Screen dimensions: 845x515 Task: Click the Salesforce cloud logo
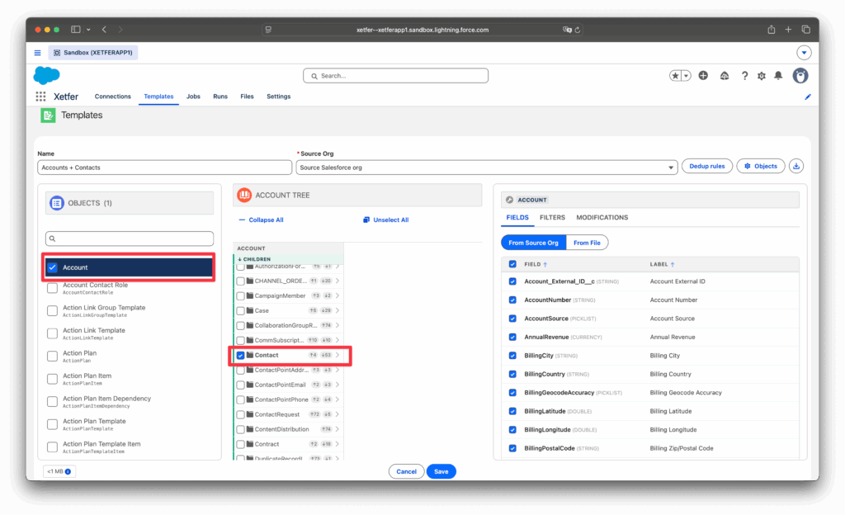pos(47,75)
